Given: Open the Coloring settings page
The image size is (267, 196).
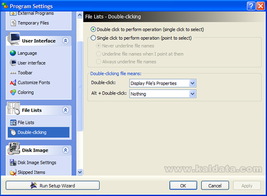Looking at the screenshot, I should [x=26, y=93].
